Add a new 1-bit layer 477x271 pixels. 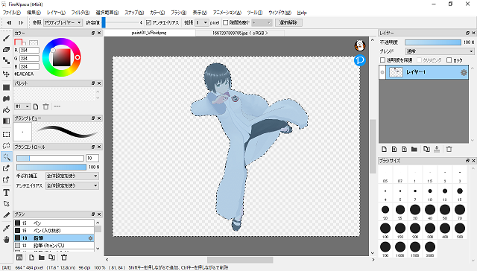click(x=404, y=149)
